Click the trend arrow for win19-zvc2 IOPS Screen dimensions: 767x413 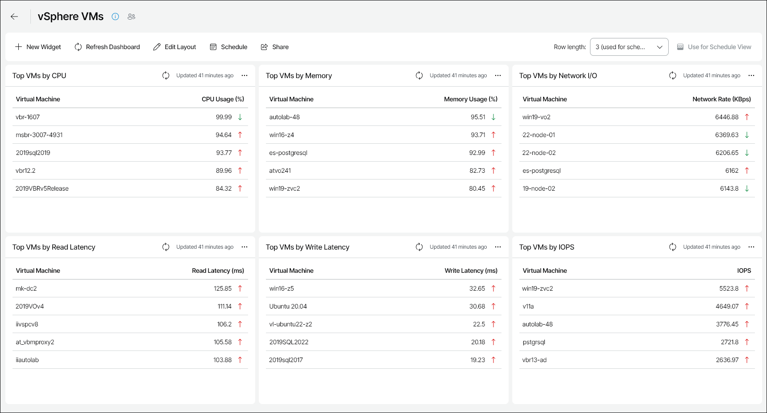coord(747,288)
